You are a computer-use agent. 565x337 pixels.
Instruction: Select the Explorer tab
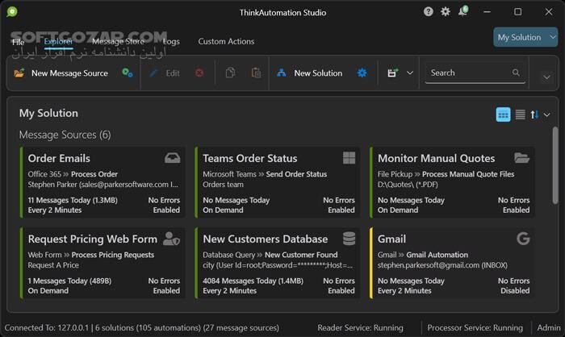pyautogui.click(x=58, y=42)
